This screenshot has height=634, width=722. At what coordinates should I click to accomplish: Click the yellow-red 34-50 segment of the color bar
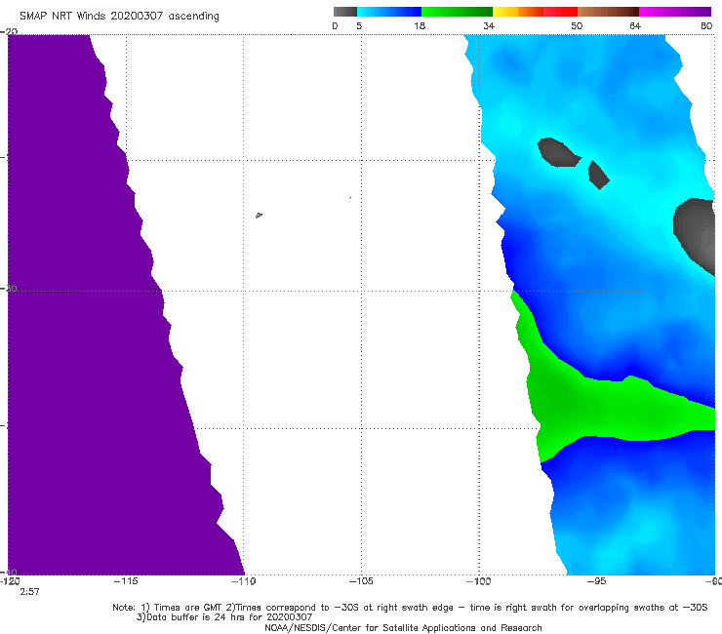pos(535,12)
